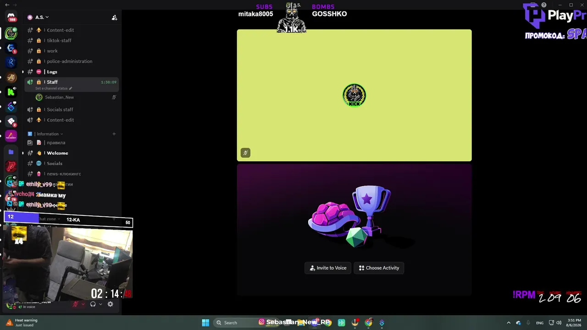Go back with the Discord back arrow

point(7,5)
